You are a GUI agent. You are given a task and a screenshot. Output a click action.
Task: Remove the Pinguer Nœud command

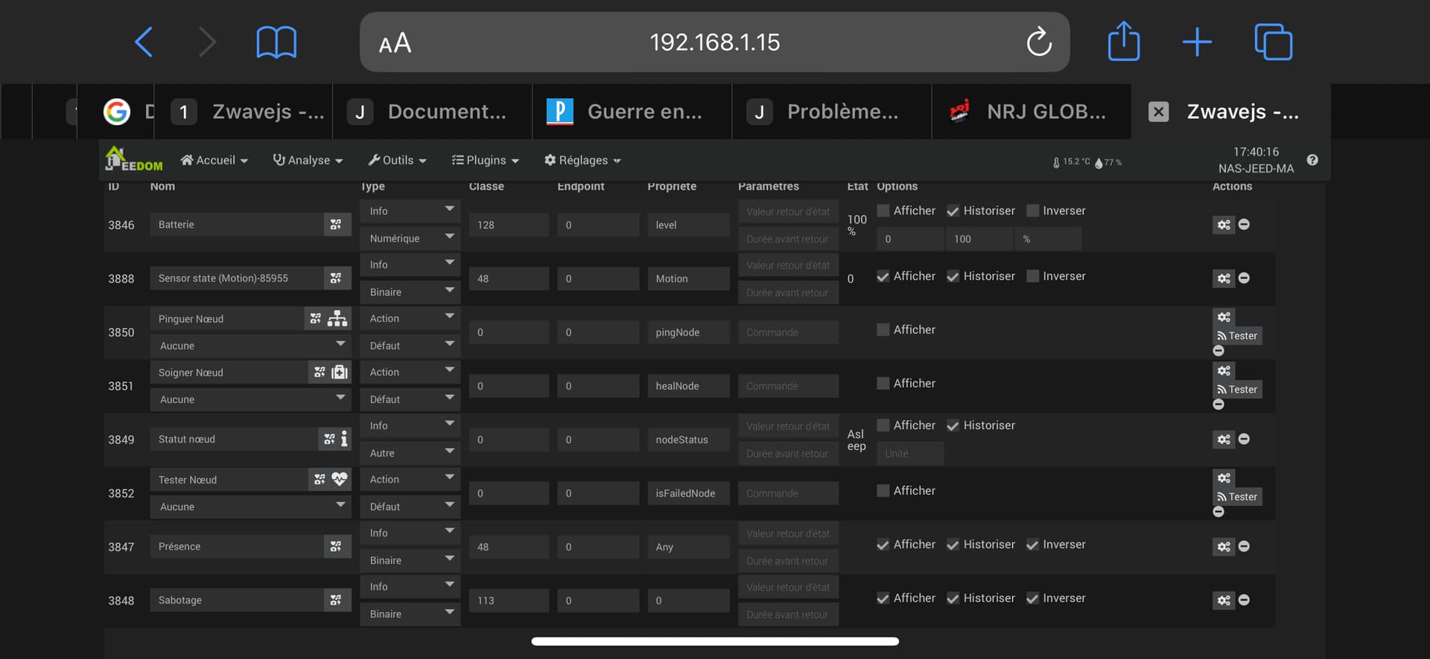coord(1218,350)
